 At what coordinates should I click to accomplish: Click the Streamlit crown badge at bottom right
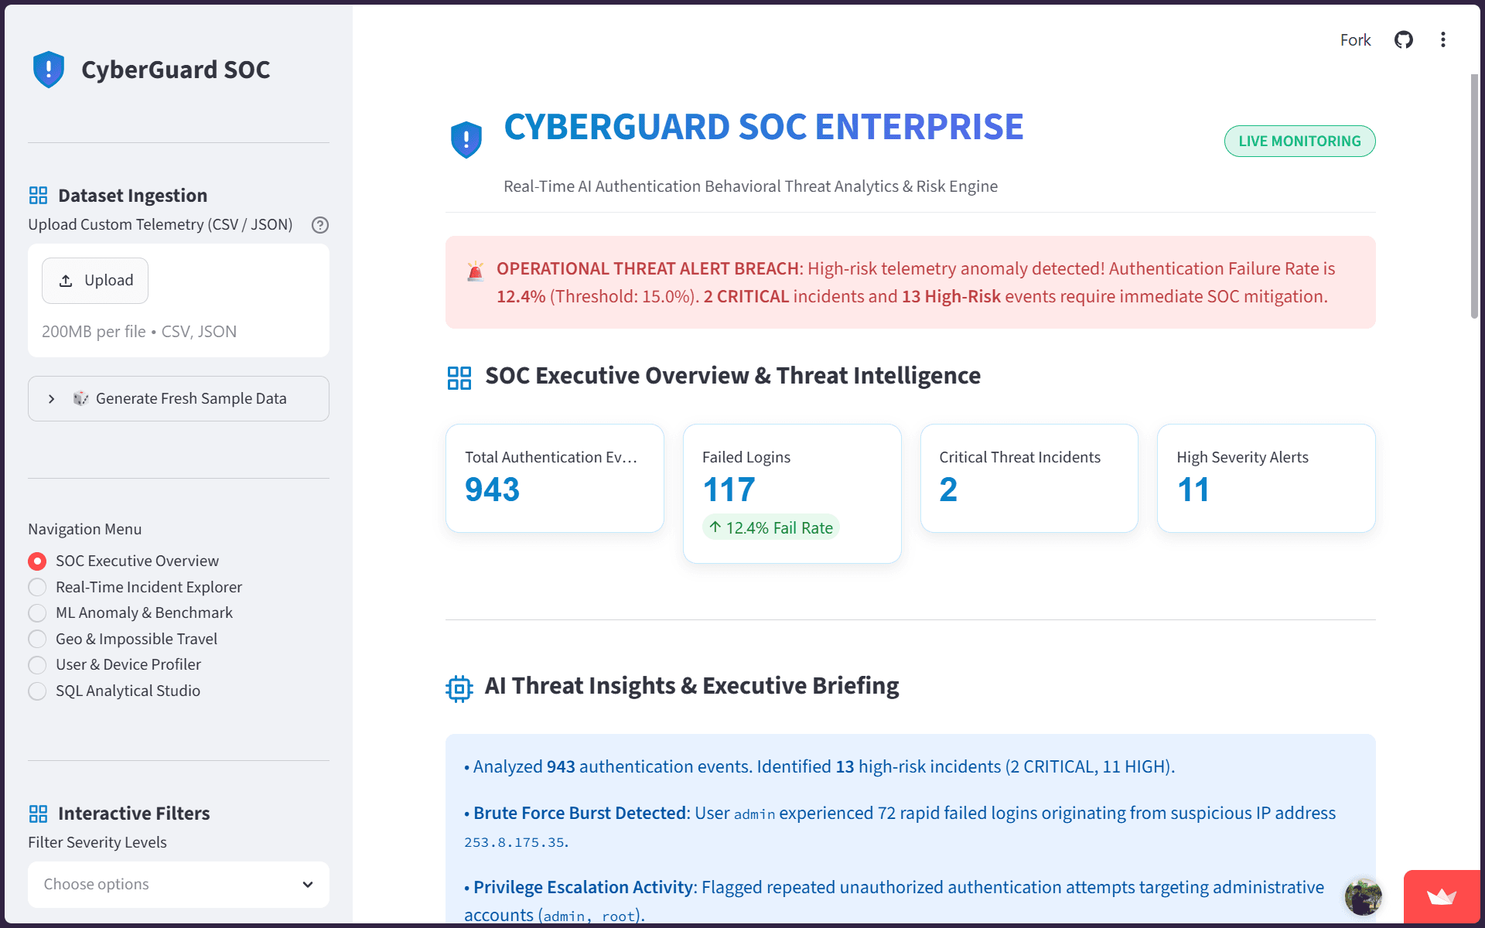coord(1442,897)
